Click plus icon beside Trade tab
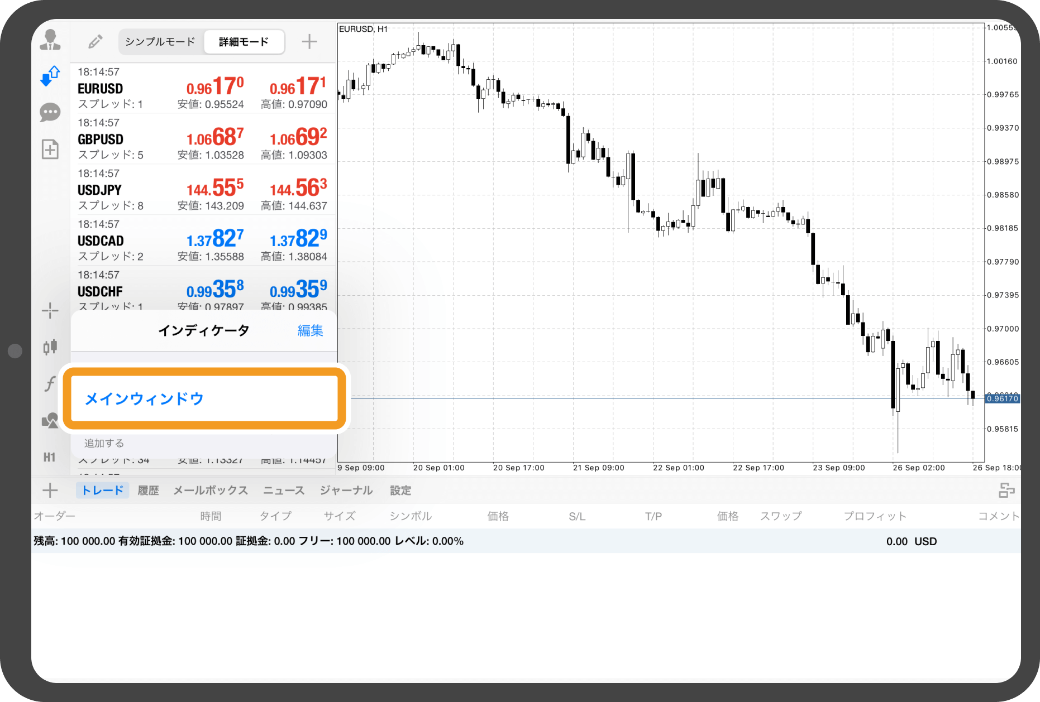Screen dimensions: 1040x702 (50, 491)
